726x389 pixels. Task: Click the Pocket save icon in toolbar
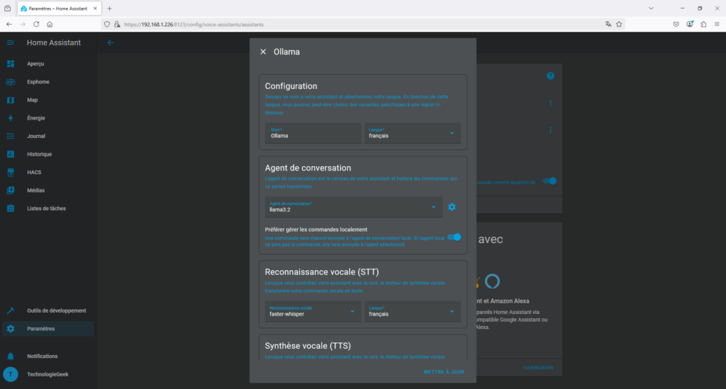pyautogui.click(x=676, y=24)
